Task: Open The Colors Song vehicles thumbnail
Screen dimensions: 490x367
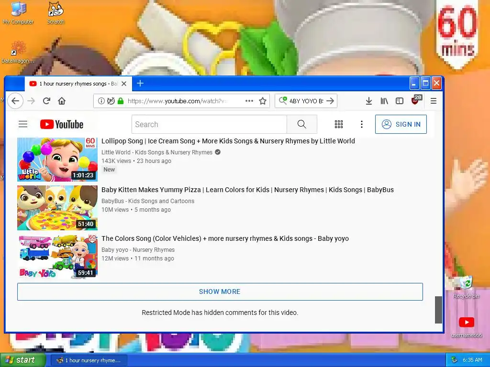Action: point(57,257)
